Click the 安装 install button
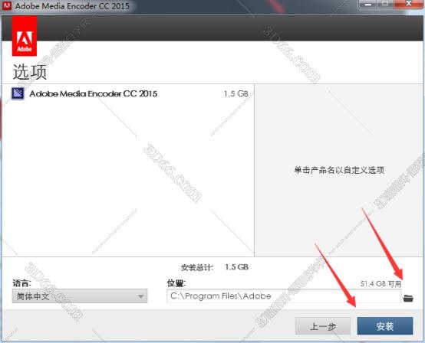Image resolution: width=425 pixels, height=343 pixels. tap(385, 325)
